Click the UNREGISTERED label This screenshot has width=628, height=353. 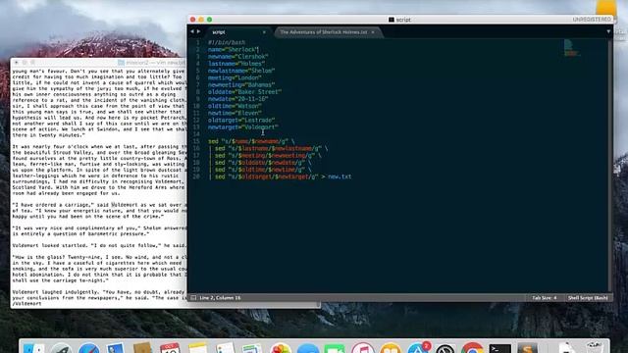click(x=592, y=20)
